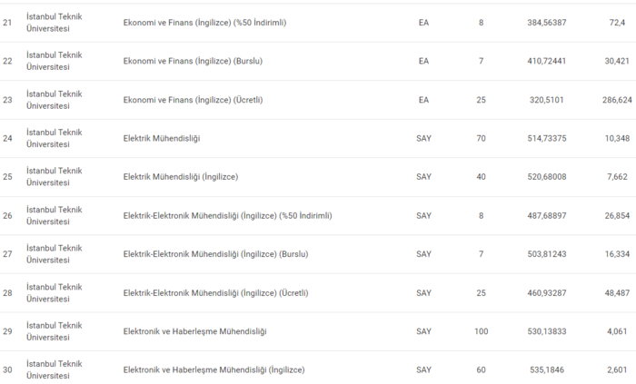Open Ekonomi ve Finans (İngilizce) (Burslu) entry
636x384 pixels.
pyautogui.click(x=187, y=62)
